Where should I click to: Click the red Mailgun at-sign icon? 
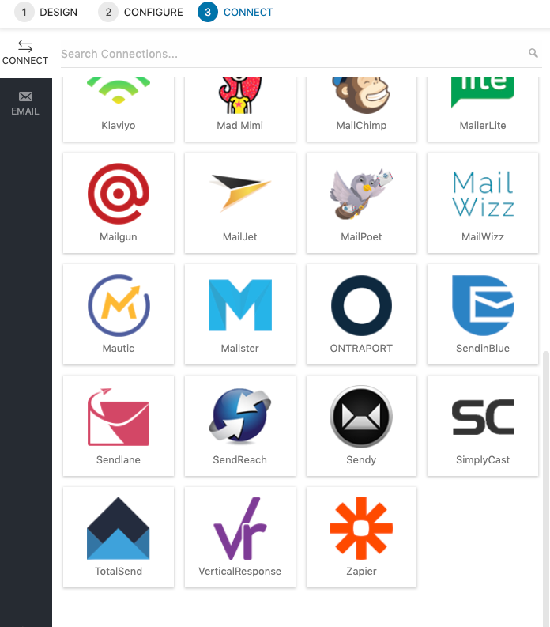pos(119,194)
